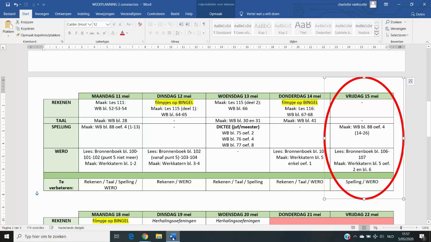The width and height of the screenshot is (431, 242).
Task: Switch to the Invoegen tab
Action: point(42,14)
